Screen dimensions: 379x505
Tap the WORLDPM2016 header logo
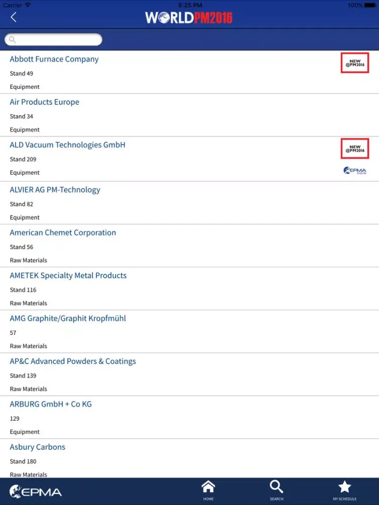point(189,18)
